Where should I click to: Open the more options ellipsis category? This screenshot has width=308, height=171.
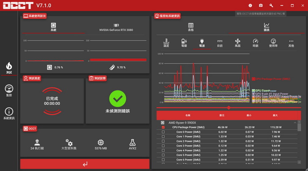click(x=291, y=43)
